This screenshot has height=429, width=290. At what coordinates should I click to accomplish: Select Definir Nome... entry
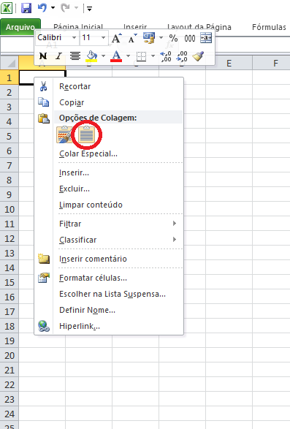(109, 310)
